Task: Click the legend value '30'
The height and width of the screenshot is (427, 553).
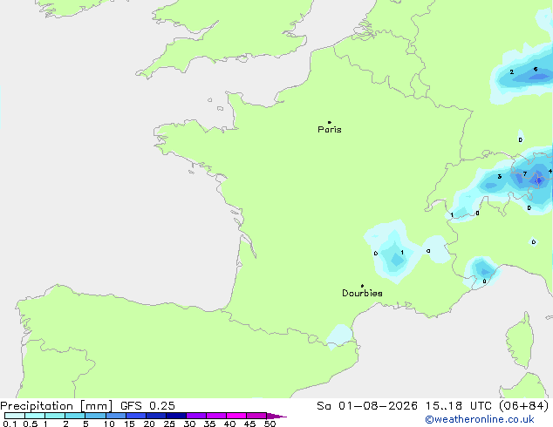Action: click(x=189, y=424)
